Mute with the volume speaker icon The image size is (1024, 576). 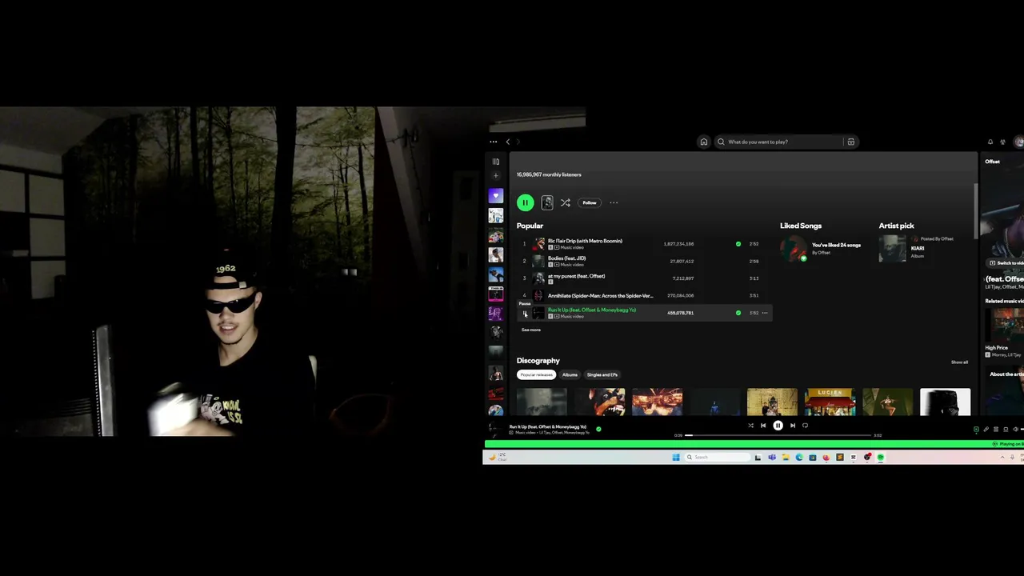(1015, 430)
